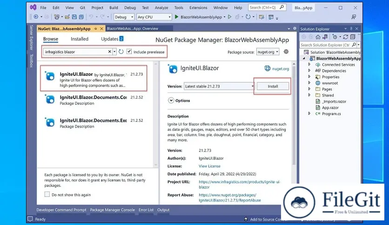Click Collapse All icon in Solution Explorer

tap(353, 37)
